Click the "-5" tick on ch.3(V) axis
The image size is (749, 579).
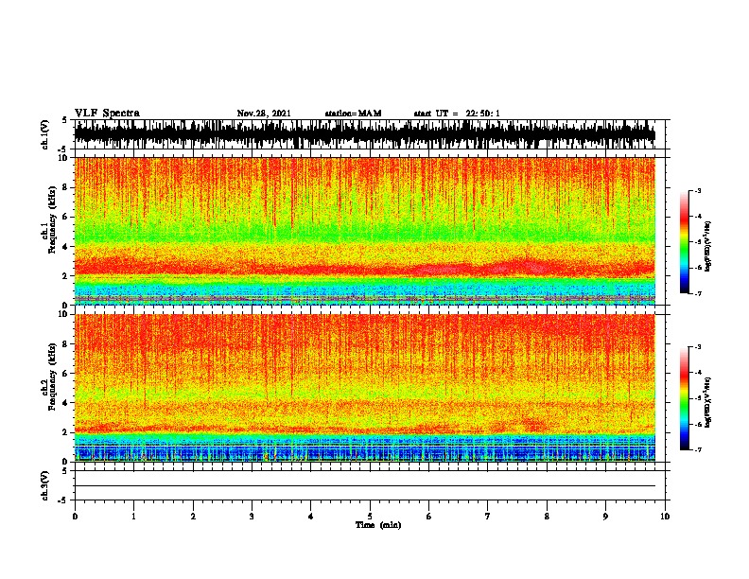(x=62, y=500)
